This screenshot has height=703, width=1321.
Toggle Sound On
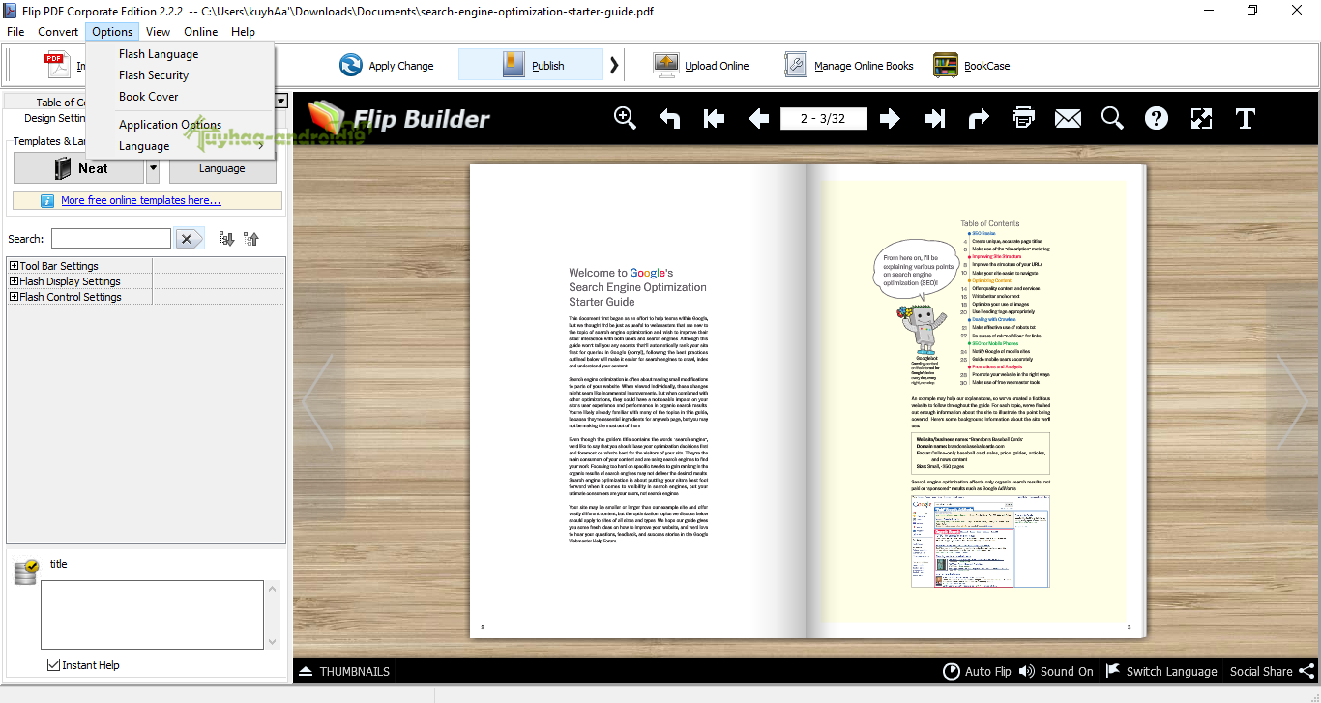pos(1056,671)
